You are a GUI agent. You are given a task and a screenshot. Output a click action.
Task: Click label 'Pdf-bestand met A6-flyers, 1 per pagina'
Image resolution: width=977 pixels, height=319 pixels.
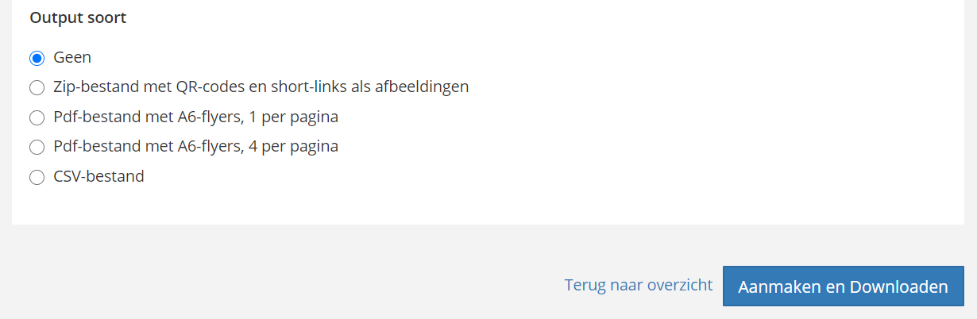tap(195, 117)
